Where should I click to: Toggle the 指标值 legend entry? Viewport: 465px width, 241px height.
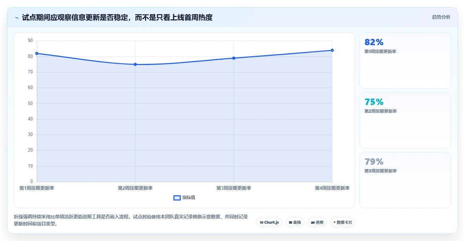pos(184,198)
